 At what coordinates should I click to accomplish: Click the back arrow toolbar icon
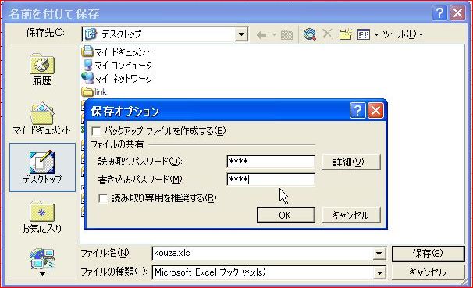[x=261, y=35]
